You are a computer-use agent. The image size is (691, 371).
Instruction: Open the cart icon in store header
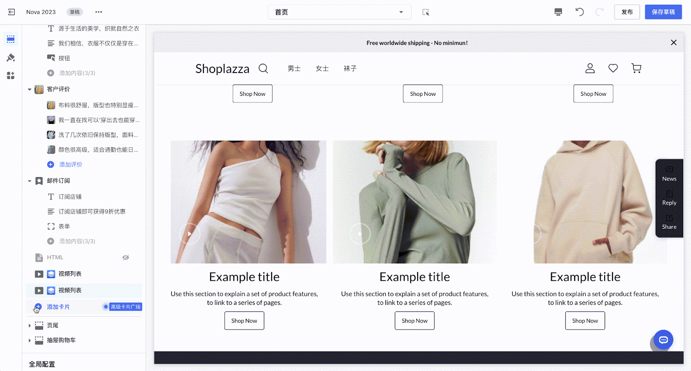click(636, 68)
